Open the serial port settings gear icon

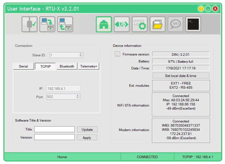point(140,24)
